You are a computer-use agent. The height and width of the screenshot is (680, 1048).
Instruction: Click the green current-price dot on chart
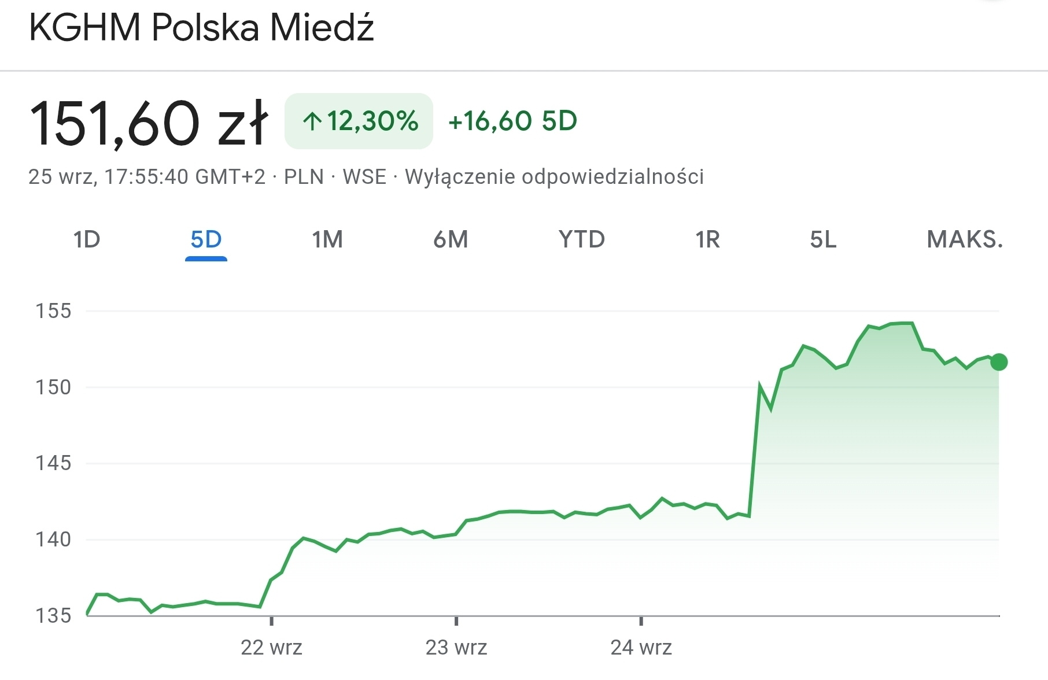point(999,363)
